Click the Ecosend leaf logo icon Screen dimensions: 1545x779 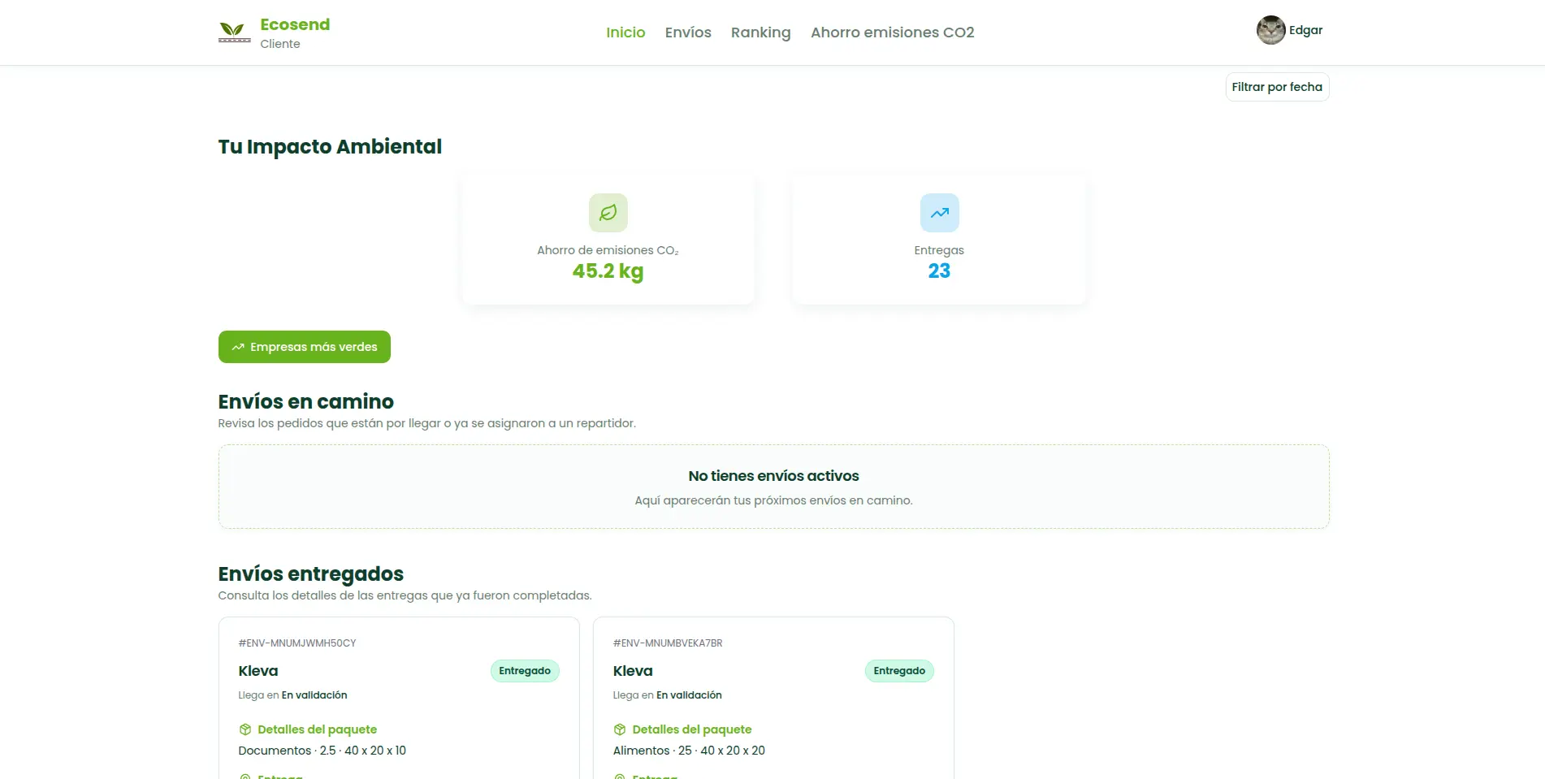(234, 32)
